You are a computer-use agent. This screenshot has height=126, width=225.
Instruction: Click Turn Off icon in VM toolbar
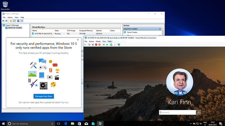click(93, 45)
